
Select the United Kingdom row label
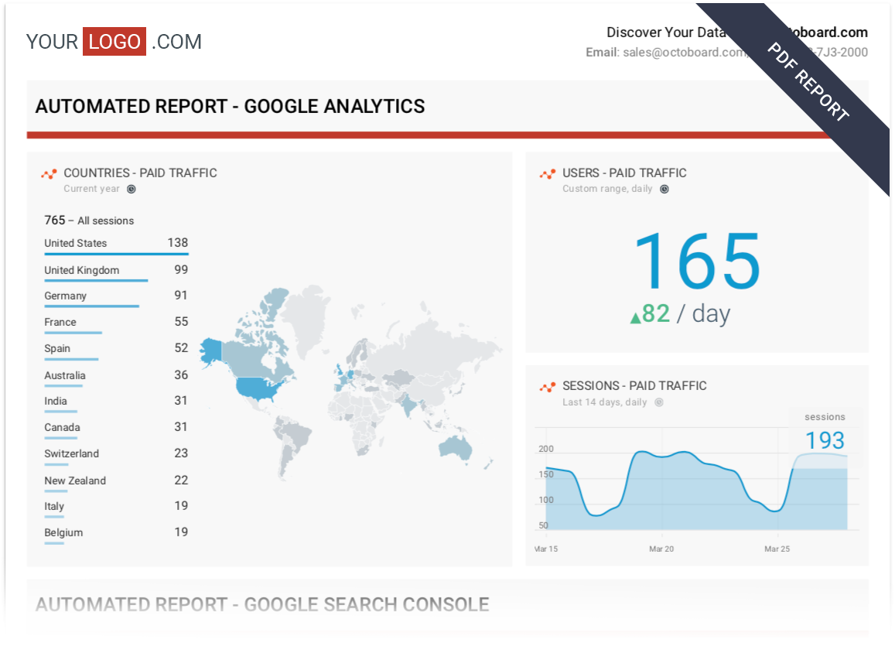pyautogui.click(x=82, y=270)
